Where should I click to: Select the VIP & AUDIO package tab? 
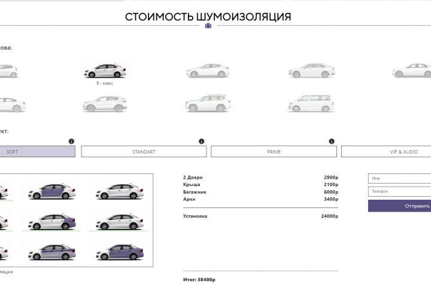[386, 152]
